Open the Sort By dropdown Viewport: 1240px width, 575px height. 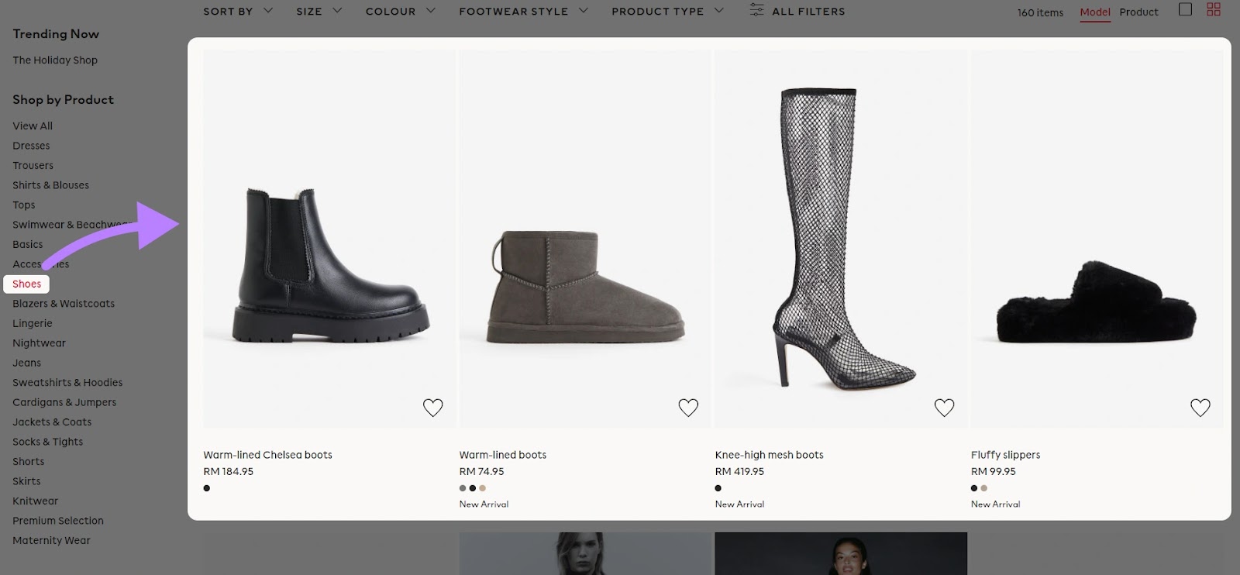[237, 11]
